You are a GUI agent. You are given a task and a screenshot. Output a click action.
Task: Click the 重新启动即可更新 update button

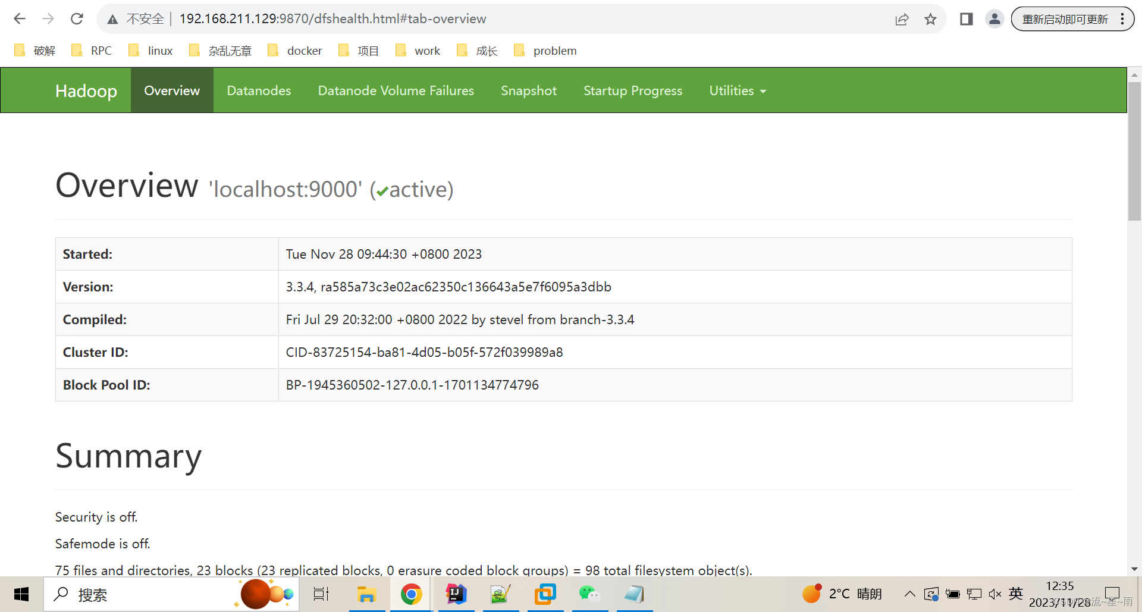point(1065,19)
